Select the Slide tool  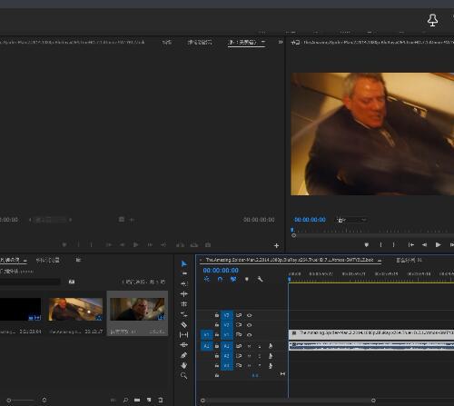[183, 345]
